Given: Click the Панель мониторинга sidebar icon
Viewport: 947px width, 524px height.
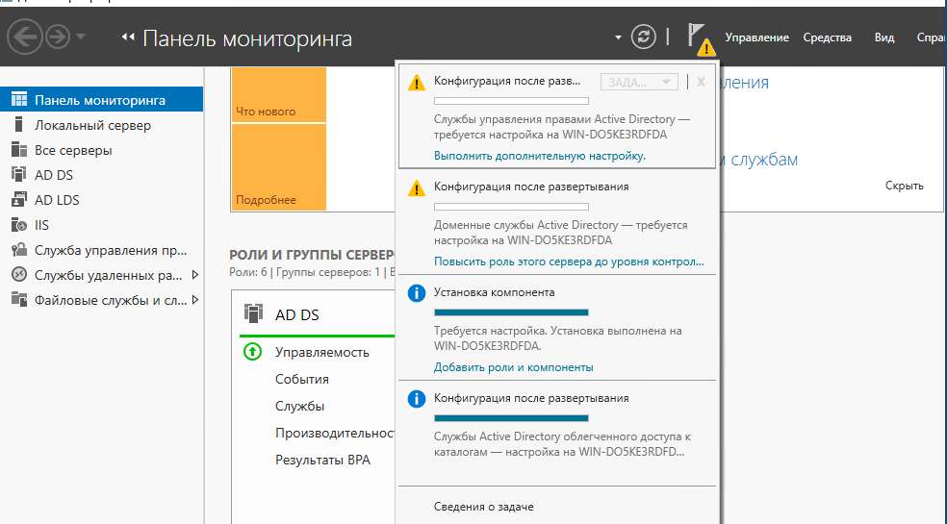Looking at the screenshot, I should [x=19, y=100].
